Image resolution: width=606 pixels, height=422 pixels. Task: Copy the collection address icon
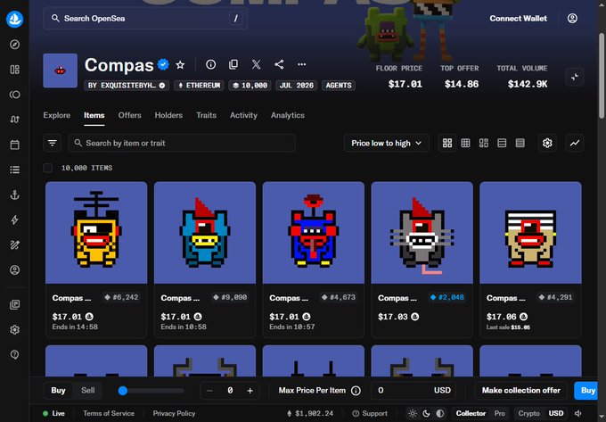[233, 64]
